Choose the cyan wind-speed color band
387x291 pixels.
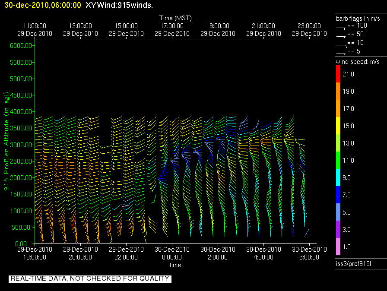338,178
